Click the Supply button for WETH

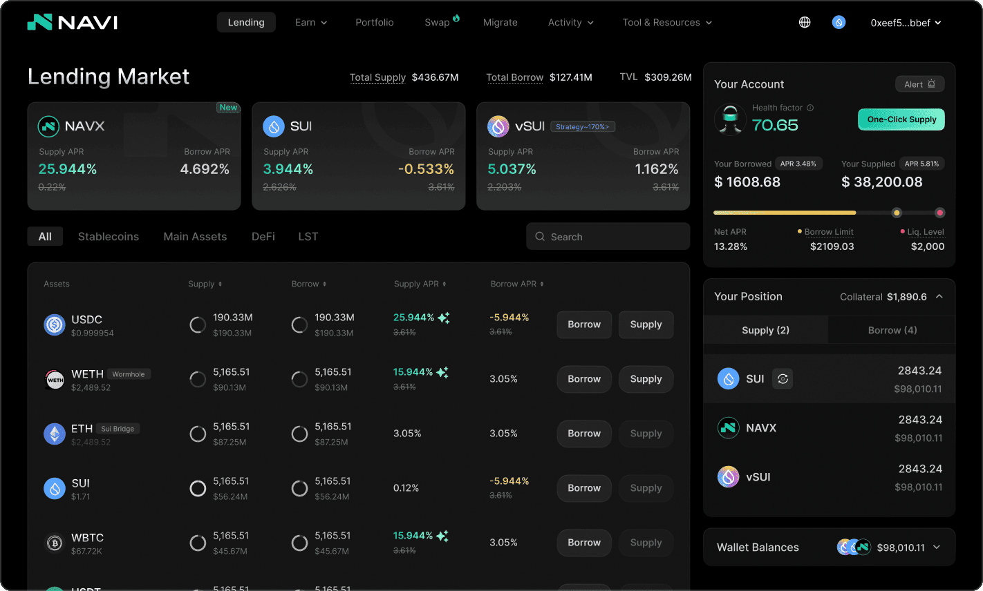click(x=646, y=378)
